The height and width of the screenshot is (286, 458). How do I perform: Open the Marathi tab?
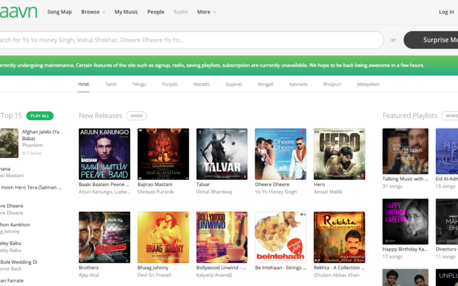(x=202, y=84)
